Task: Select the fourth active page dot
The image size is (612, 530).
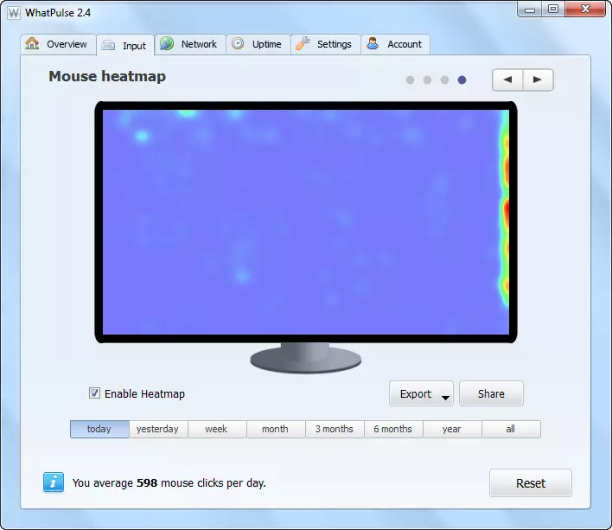Action: (462, 80)
